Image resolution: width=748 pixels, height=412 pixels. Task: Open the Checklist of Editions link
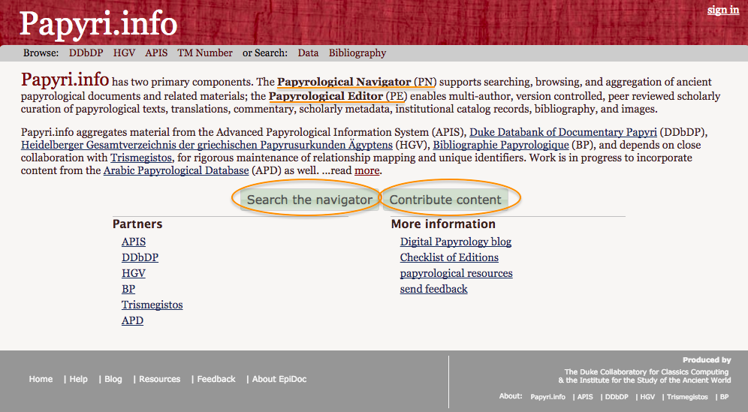(449, 257)
